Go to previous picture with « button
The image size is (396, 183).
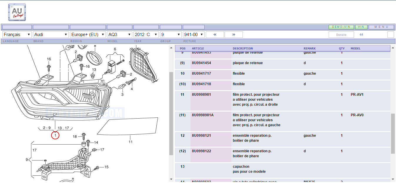pyautogui.click(x=215, y=35)
